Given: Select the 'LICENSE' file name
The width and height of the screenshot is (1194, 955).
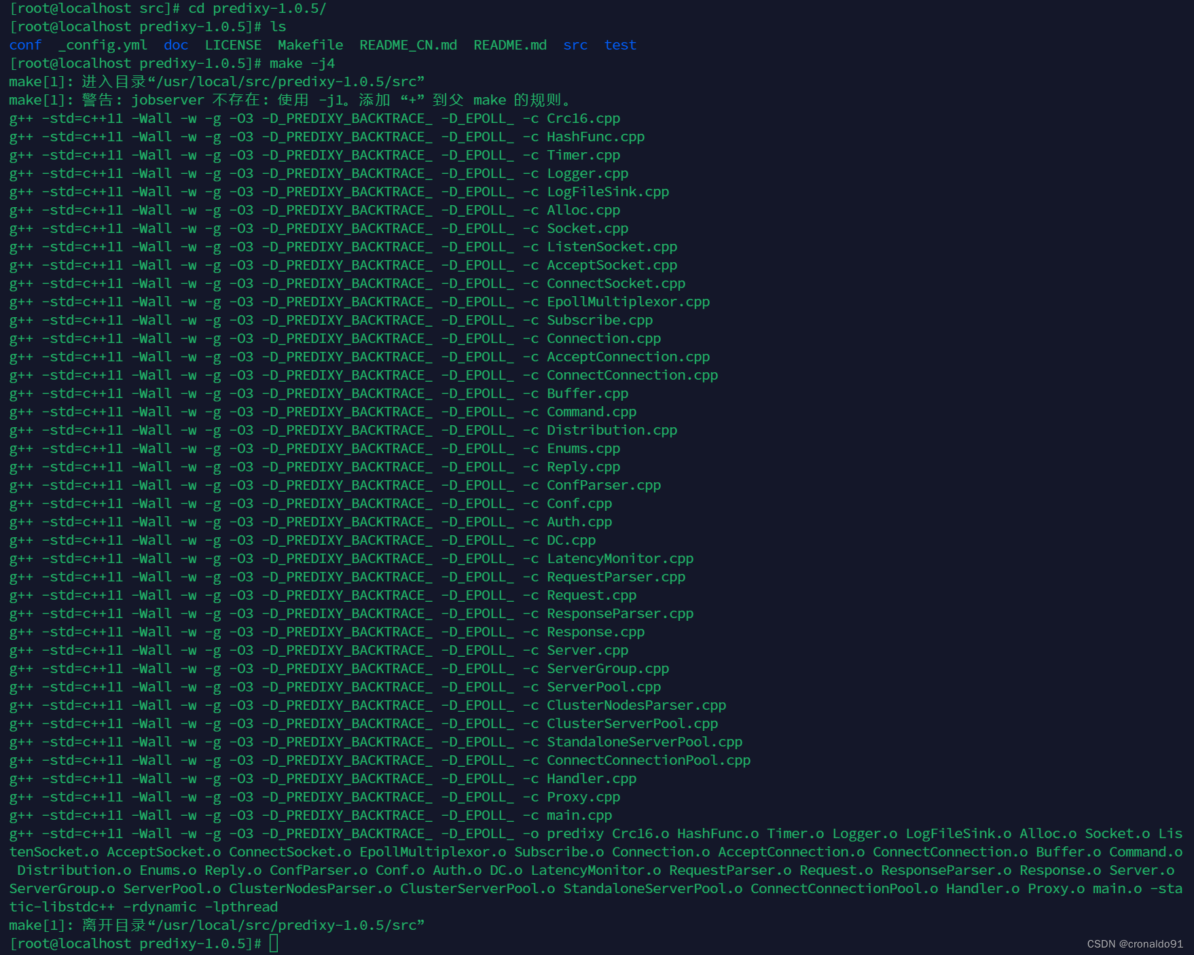Looking at the screenshot, I should (234, 45).
